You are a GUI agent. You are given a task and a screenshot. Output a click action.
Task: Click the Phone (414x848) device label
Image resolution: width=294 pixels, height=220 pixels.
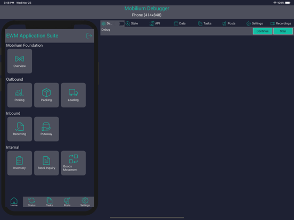146,15
